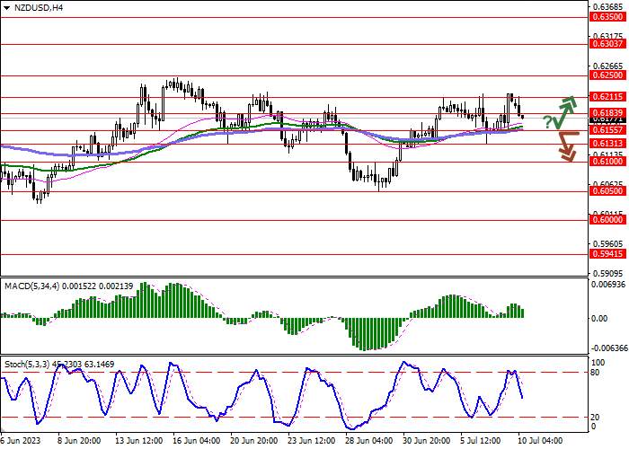Click the 0.59605 price axis value

click(x=609, y=243)
